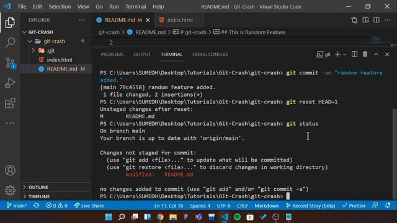
Task: Open markdown preview to the side
Action: [365, 20]
